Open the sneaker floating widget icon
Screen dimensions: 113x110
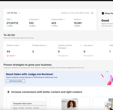pos(108,105)
